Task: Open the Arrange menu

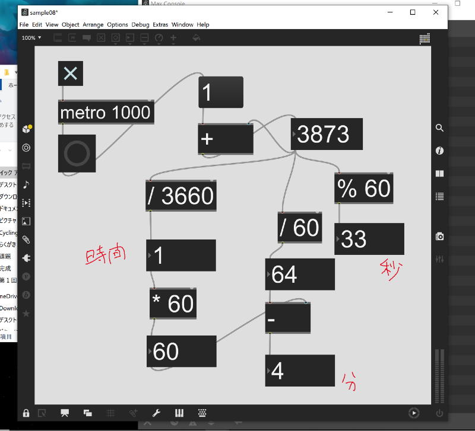Action: (93, 24)
